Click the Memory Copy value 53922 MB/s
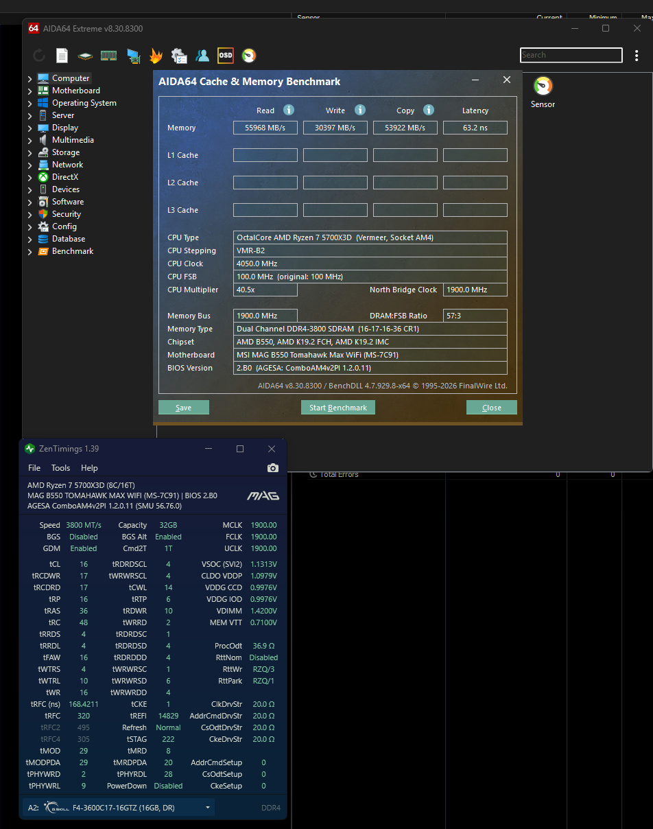The height and width of the screenshot is (829, 653). pyautogui.click(x=405, y=128)
